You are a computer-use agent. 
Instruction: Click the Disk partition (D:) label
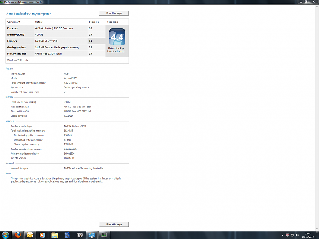pyautogui.click(x=20, y=111)
